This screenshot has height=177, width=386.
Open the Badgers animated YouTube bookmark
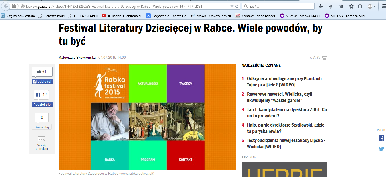(x=123, y=16)
